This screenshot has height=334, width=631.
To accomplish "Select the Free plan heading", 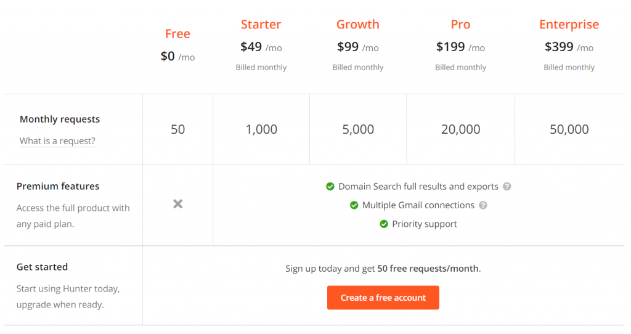I will (177, 34).
